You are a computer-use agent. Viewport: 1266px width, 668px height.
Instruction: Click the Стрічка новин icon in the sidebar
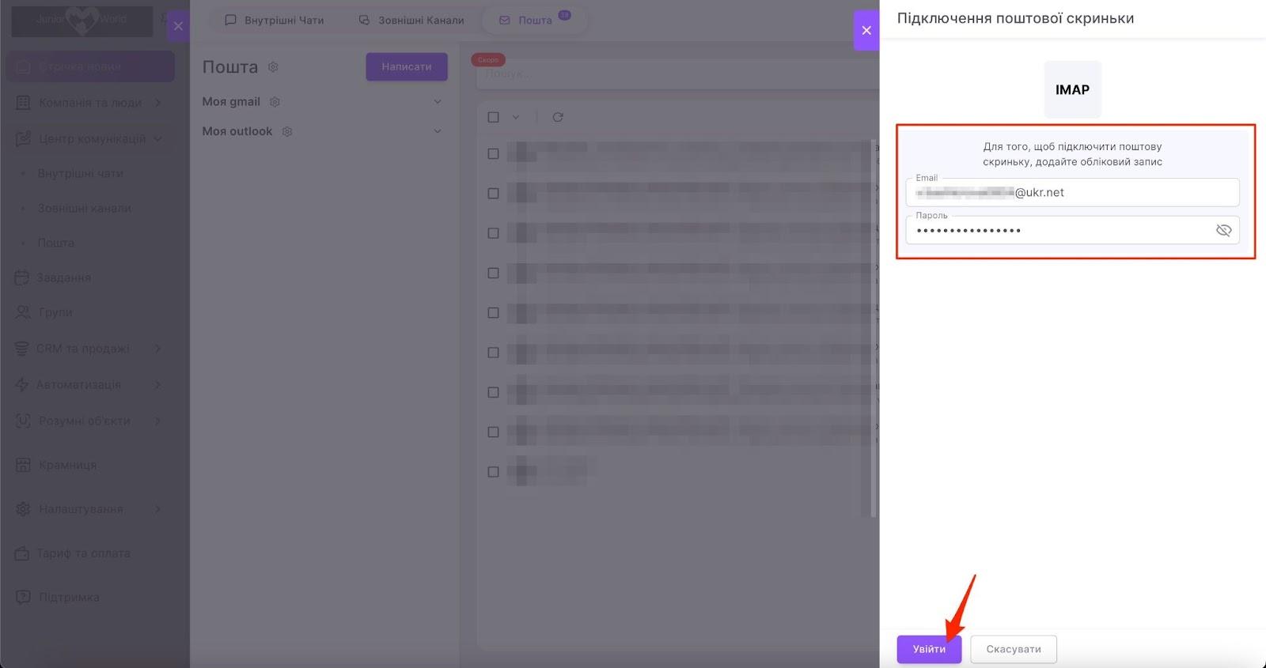point(24,67)
